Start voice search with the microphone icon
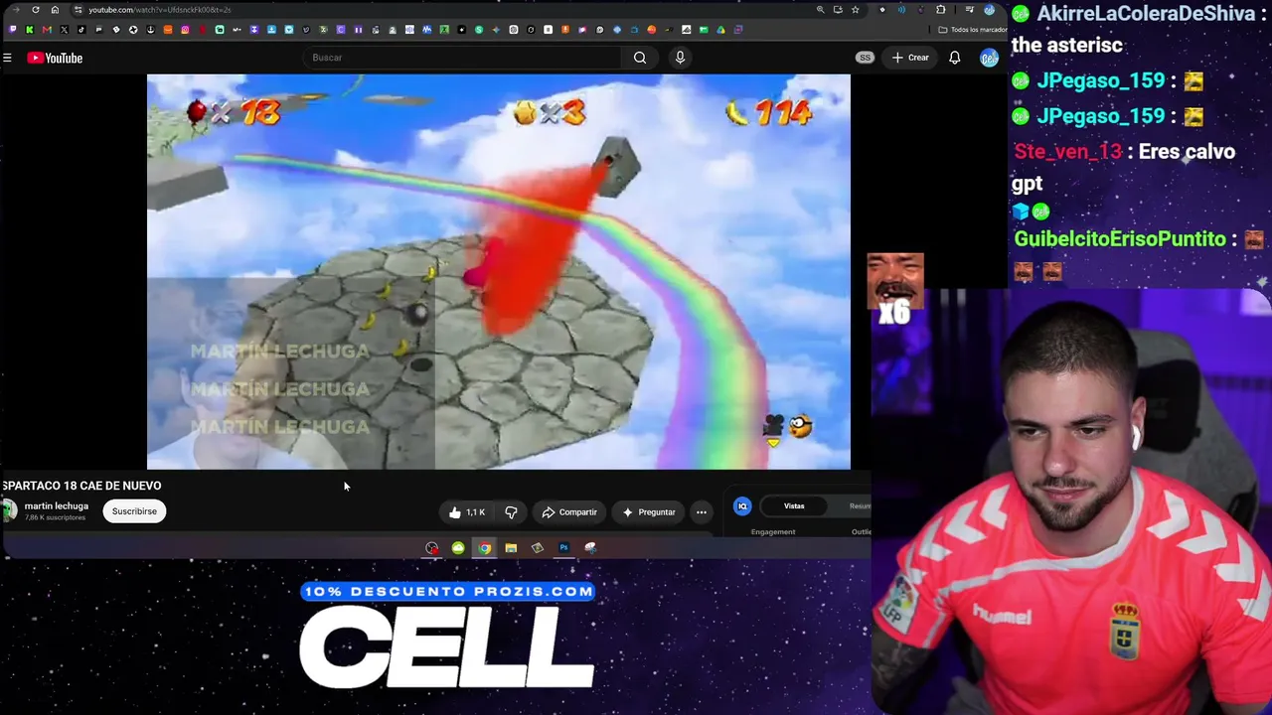This screenshot has width=1272, height=715. click(x=680, y=58)
